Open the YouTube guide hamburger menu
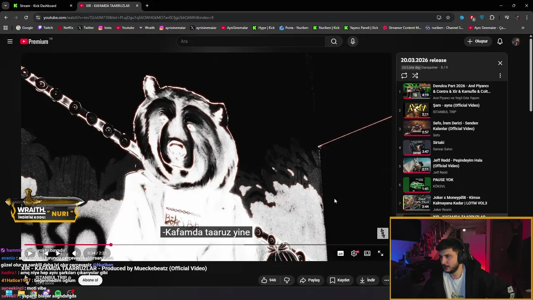The height and width of the screenshot is (300, 533). click(x=10, y=41)
